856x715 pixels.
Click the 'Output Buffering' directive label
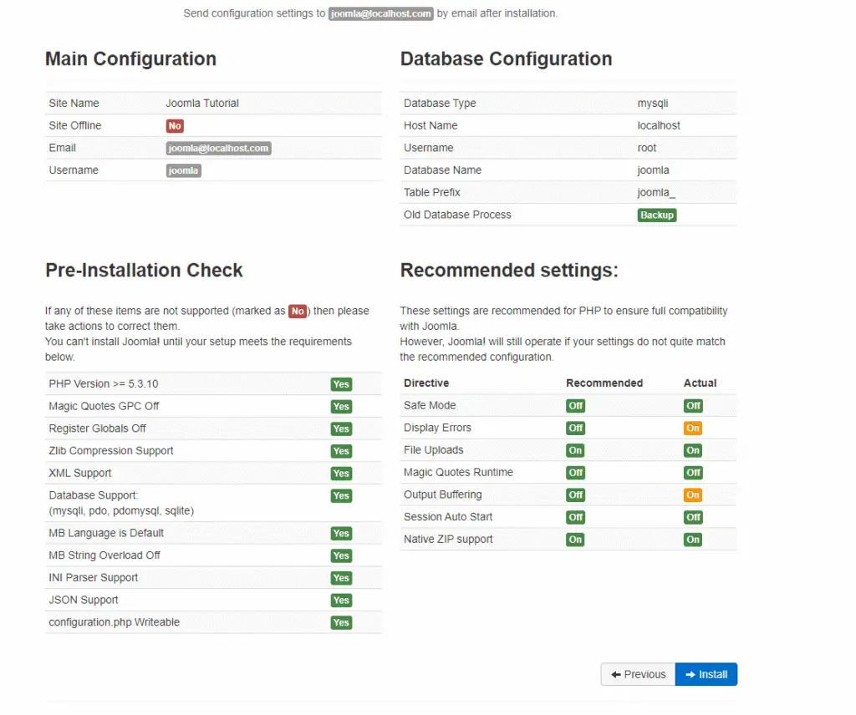coord(442,494)
